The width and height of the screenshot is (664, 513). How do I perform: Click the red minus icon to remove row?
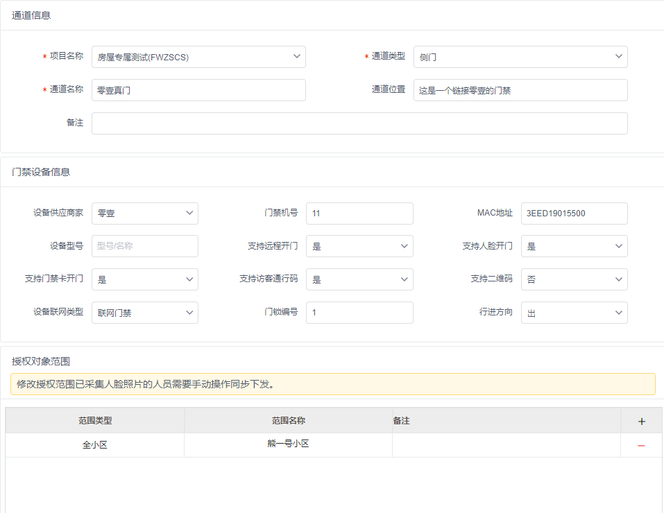point(641,446)
